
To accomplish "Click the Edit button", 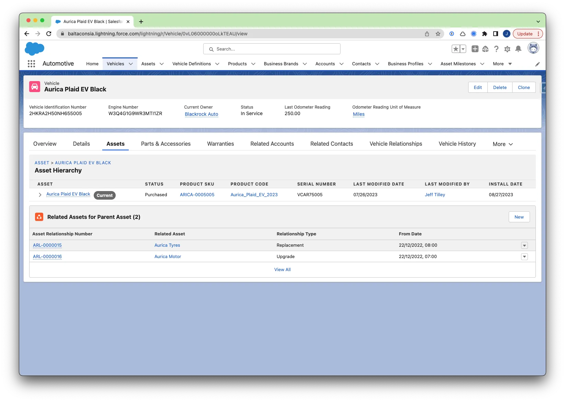I will tap(477, 87).
